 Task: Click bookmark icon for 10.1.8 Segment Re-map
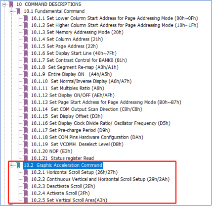(x=26, y=67)
